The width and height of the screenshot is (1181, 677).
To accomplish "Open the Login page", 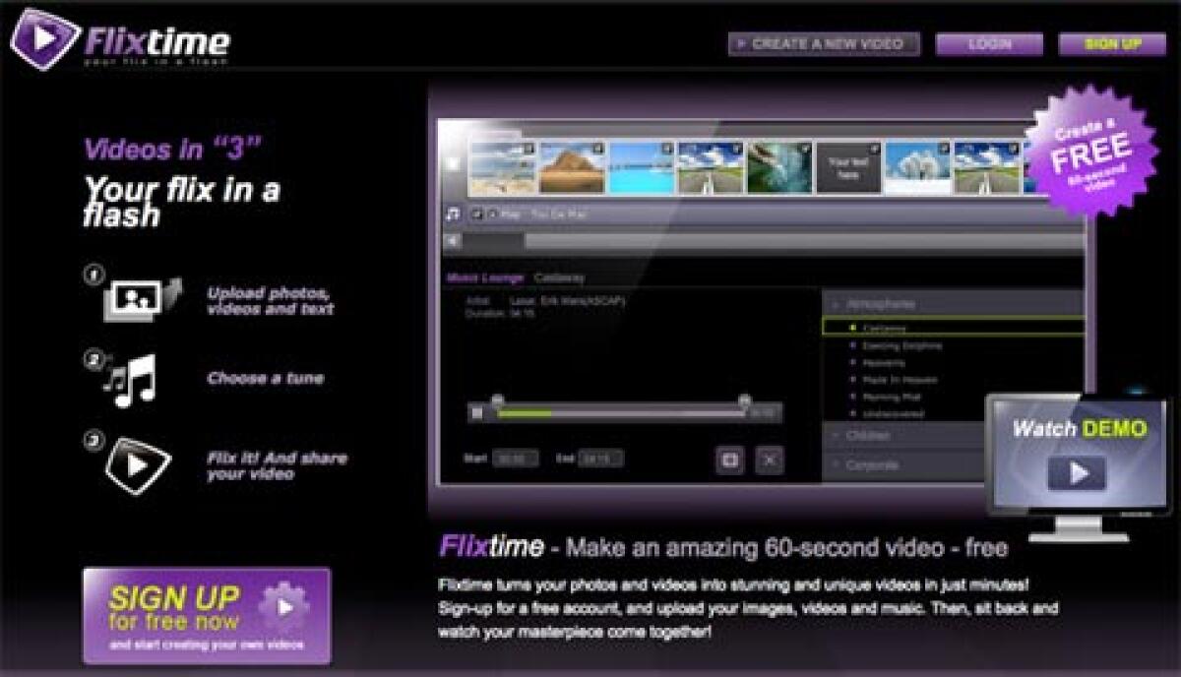I will point(989,44).
